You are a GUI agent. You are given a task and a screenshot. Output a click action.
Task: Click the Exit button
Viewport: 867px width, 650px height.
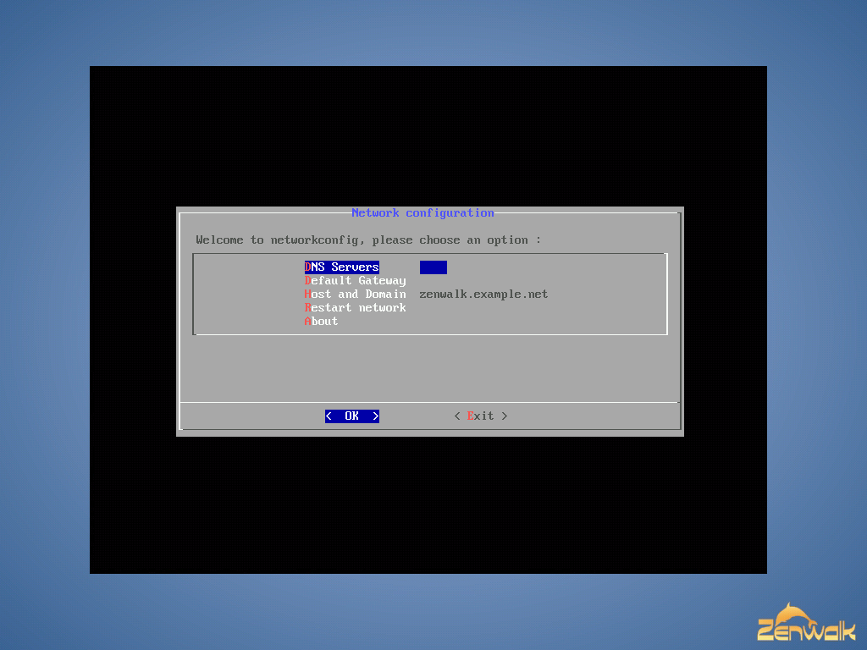[480, 416]
